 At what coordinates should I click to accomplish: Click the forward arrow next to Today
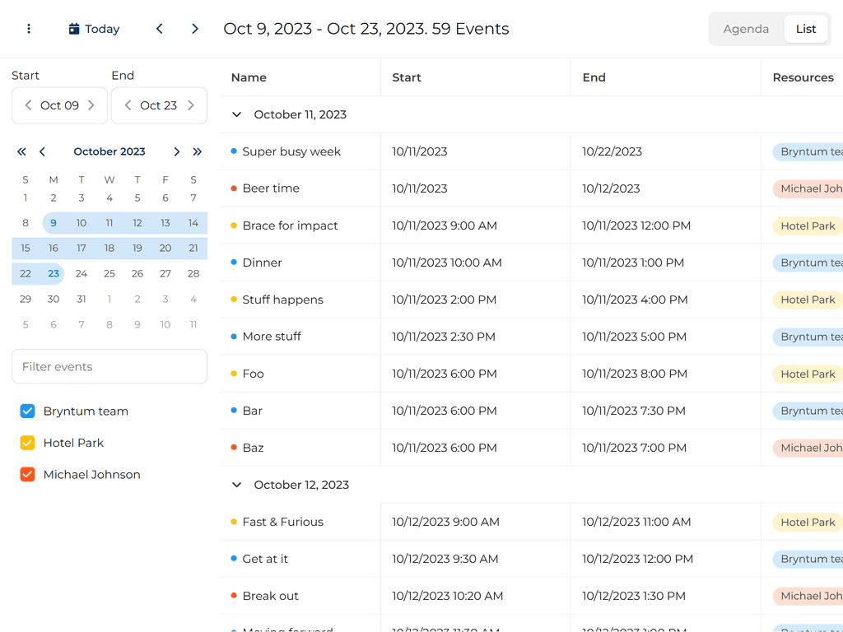(194, 28)
